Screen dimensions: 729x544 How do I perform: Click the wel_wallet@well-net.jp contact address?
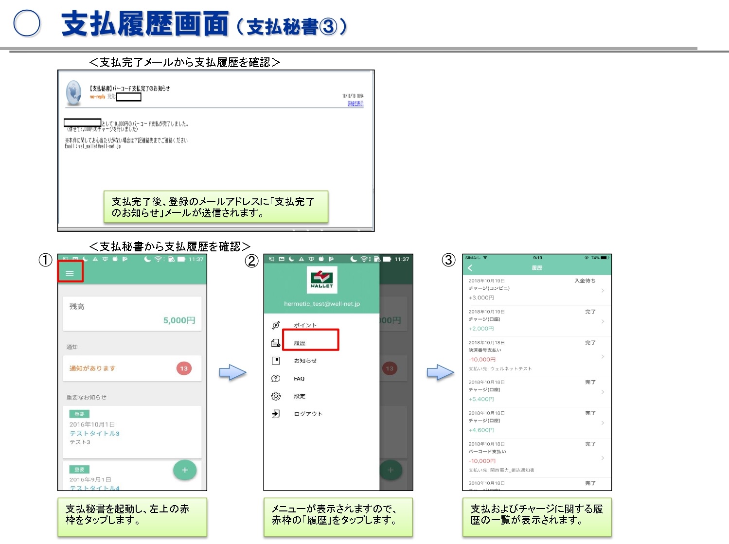pos(99,146)
